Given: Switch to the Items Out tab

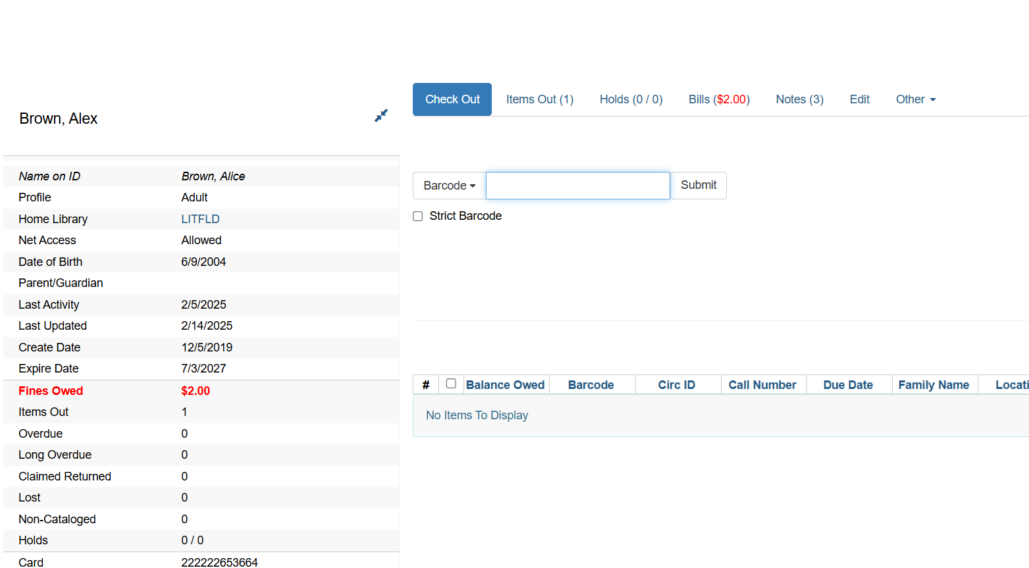Looking at the screenshot, I should (x=539, y=99).
